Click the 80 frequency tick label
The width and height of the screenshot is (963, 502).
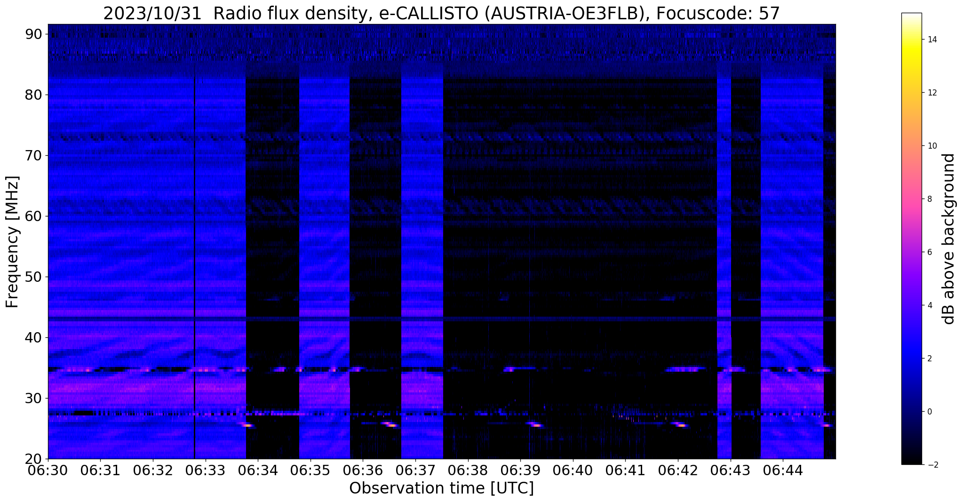33,95
